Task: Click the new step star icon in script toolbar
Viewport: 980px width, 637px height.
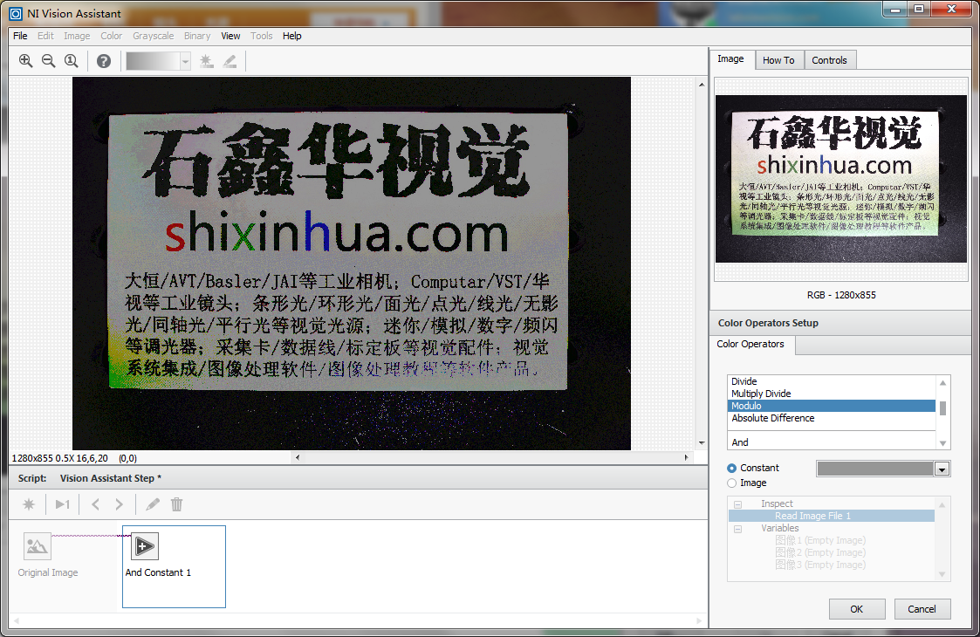Action: click(x=29, y=504)
